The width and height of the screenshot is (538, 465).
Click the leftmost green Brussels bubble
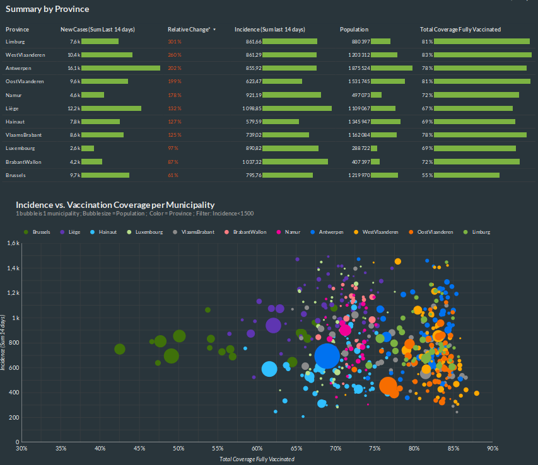tap(120, 349)
